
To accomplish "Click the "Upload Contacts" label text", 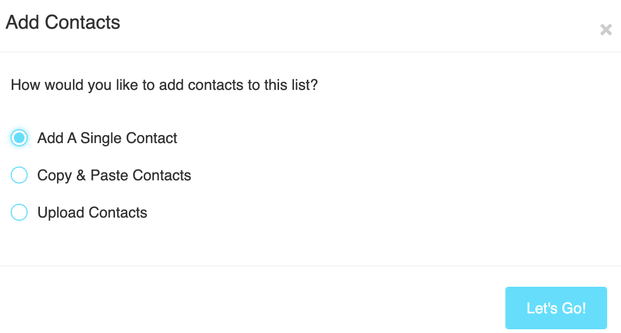I will [92, 213].
